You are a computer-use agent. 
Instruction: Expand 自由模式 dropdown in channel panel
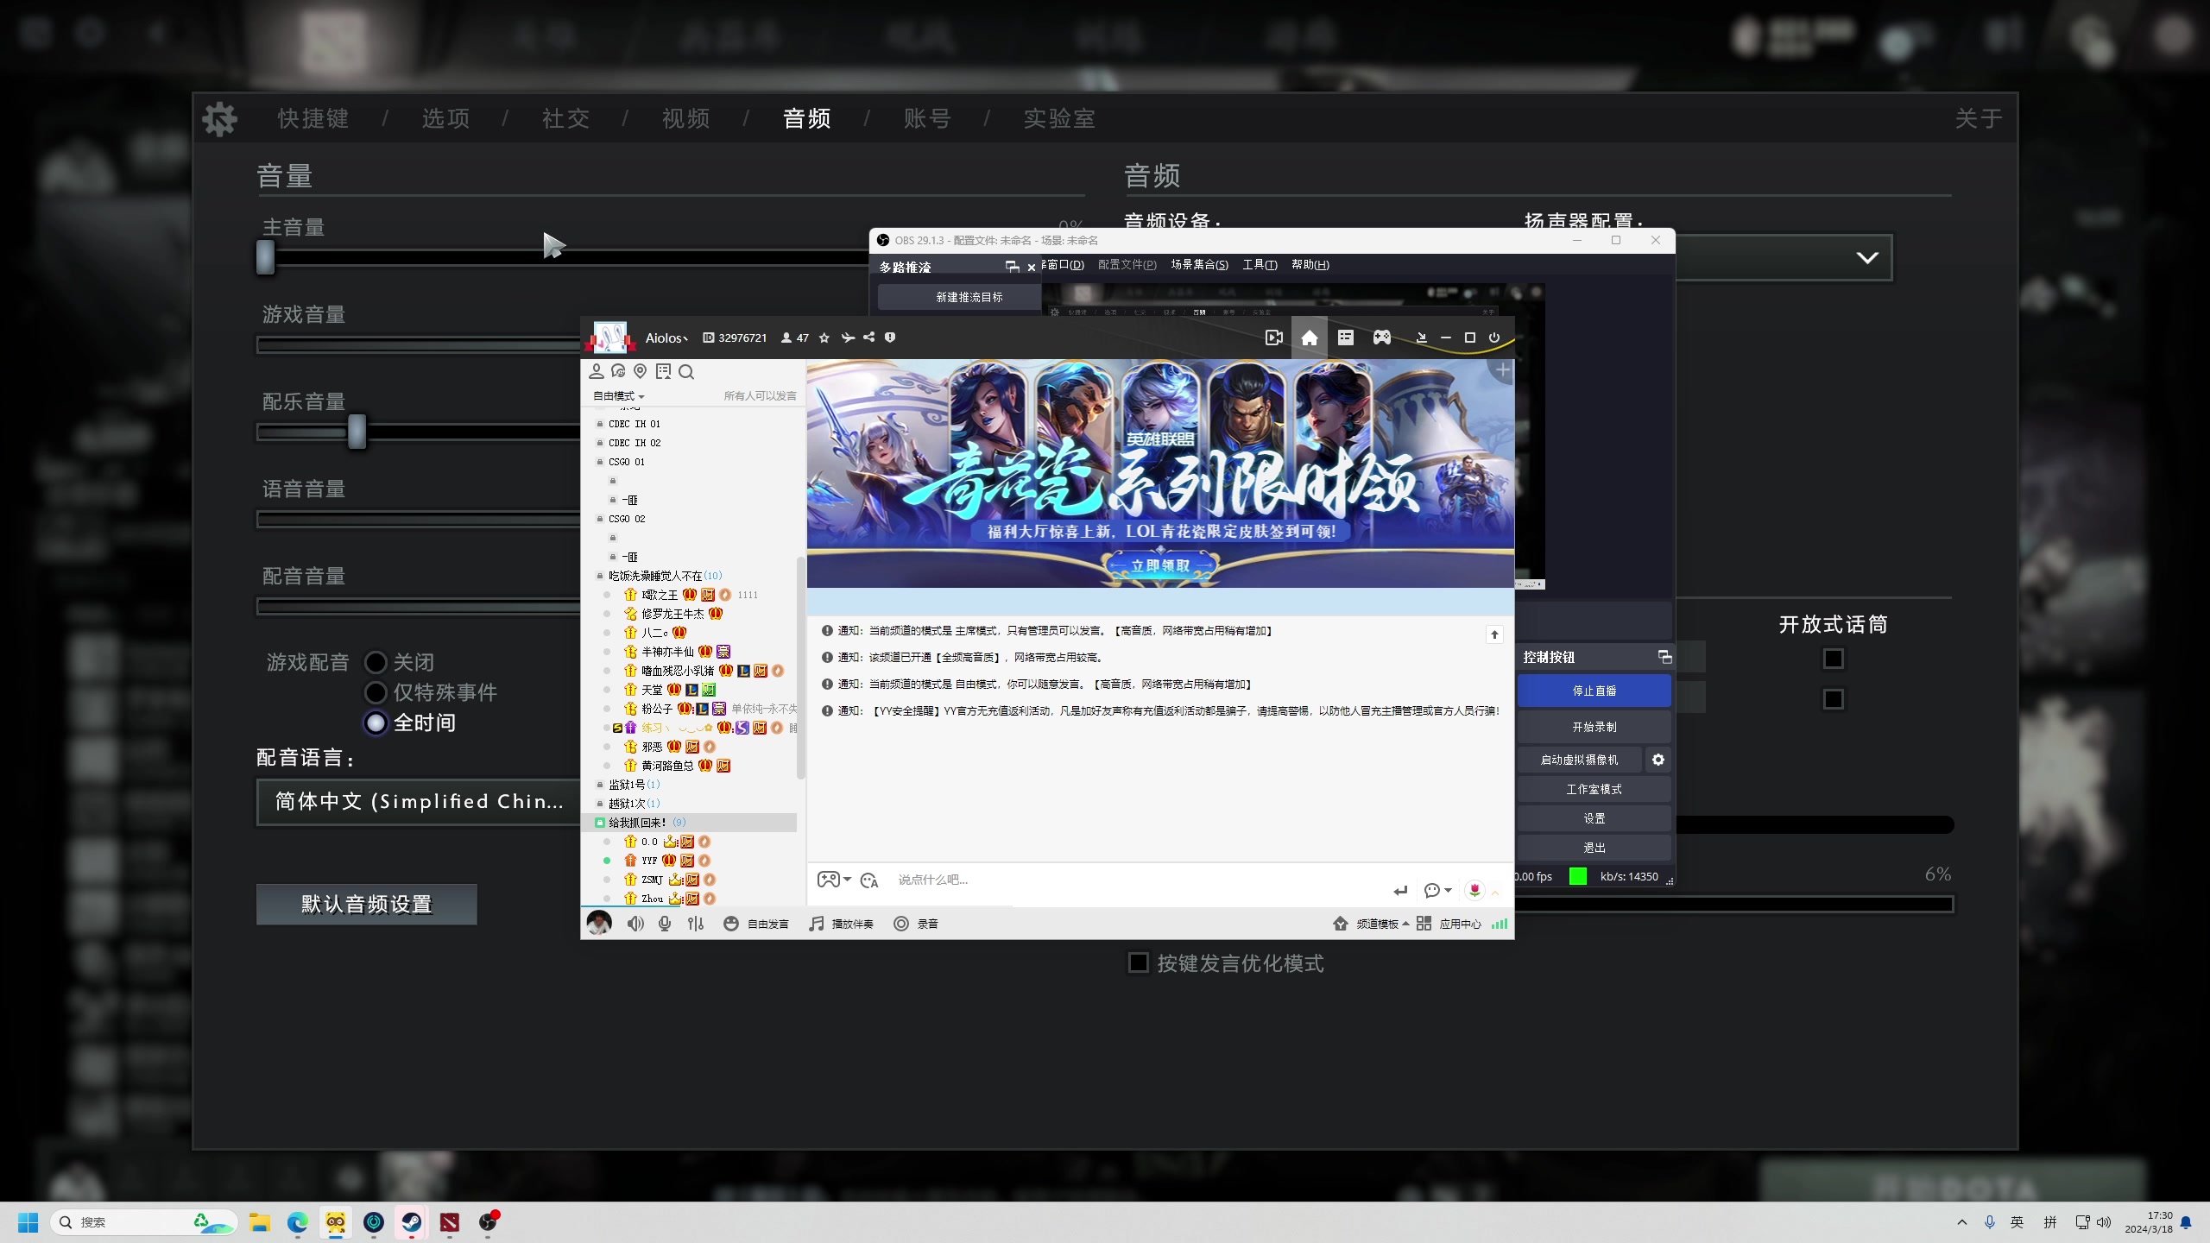618,396
